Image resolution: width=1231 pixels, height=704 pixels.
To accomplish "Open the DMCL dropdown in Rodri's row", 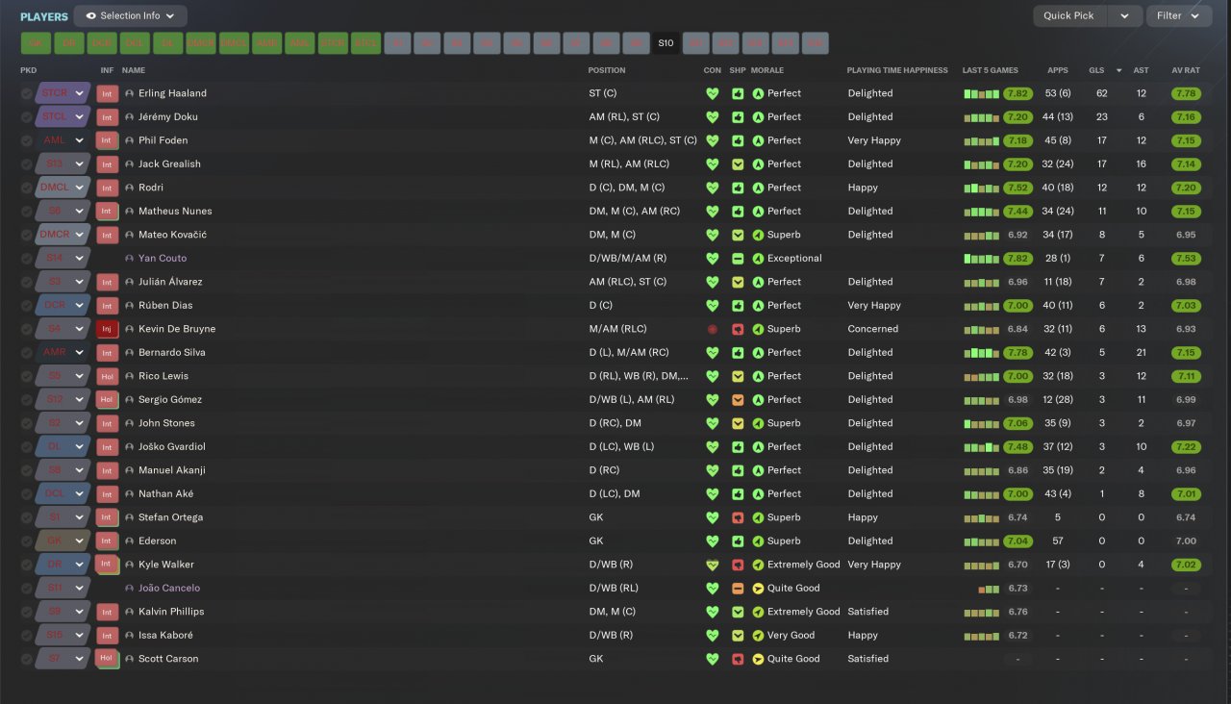I will tap(63, 188).
